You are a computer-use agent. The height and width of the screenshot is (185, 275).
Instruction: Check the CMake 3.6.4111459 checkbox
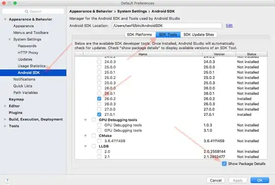click(99, 141)
